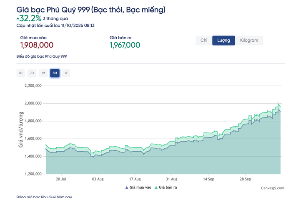
Task: Click the 32.2% change percentage
Action: pyautogui.click(x=30, y=18)
